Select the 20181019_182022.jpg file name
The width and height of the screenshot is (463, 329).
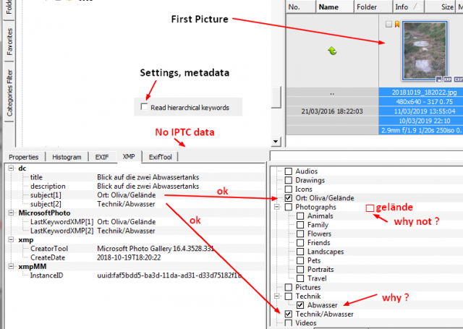click(x=425, y=93)
